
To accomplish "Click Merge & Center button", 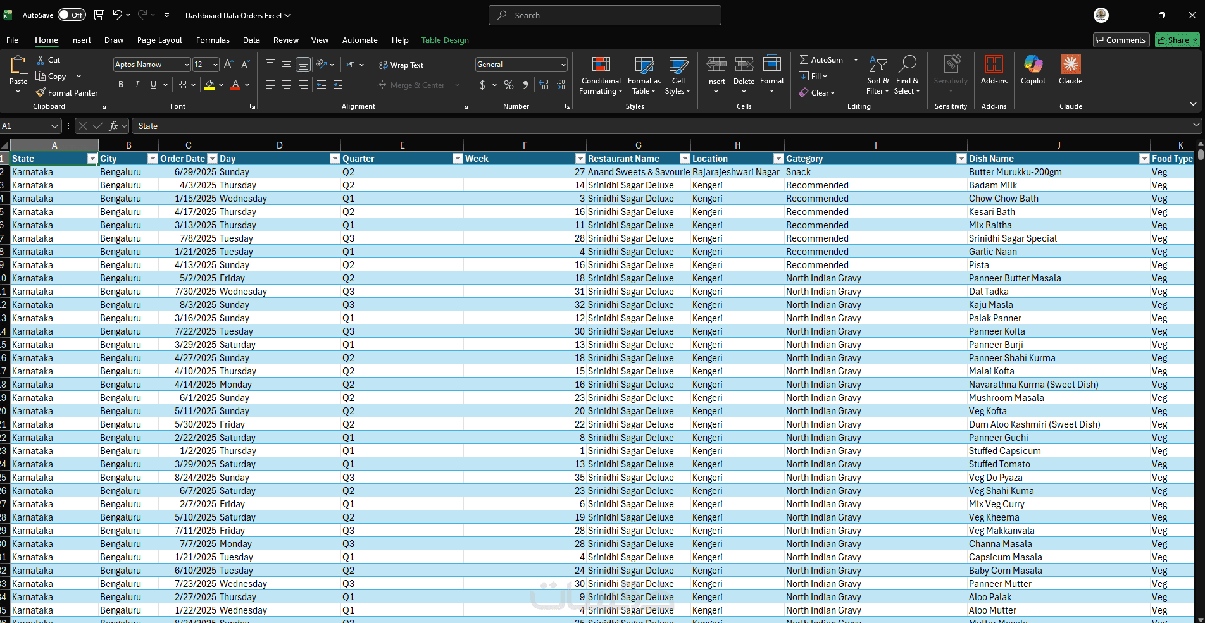I will tap(411, 85).
